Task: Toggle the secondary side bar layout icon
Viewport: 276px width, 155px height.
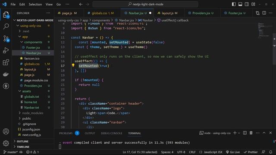Action: click(247, 4)
